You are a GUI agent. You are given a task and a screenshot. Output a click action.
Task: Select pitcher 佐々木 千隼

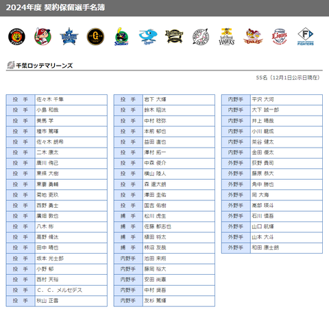tap(50, 100)
